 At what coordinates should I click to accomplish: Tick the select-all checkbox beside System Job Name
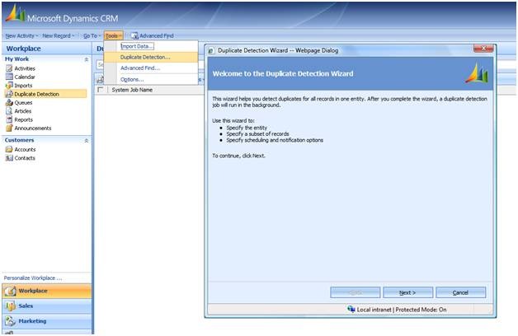click(x=101, y=90)
